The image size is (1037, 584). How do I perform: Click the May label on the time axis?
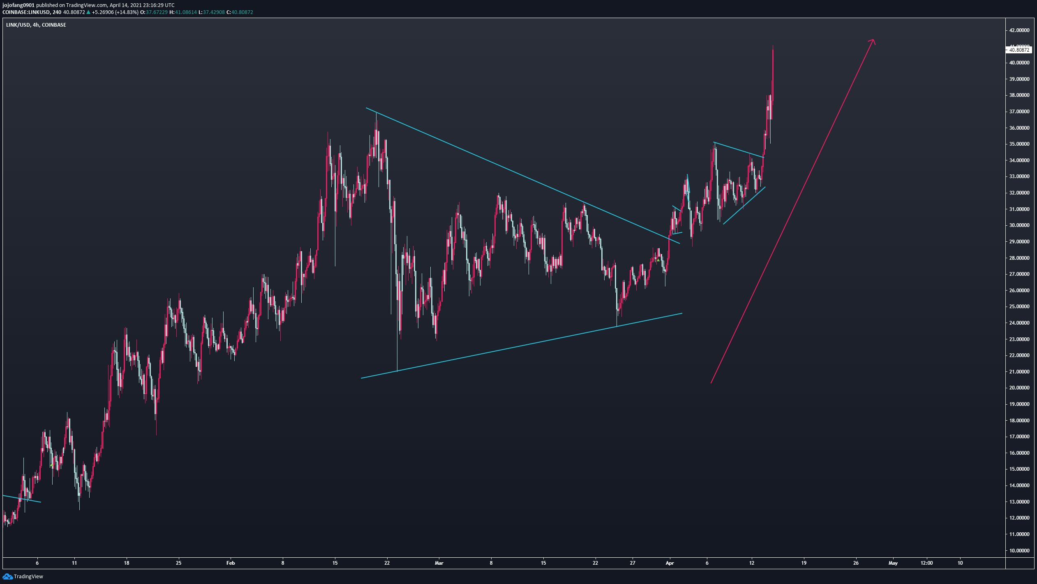point(893,563)
